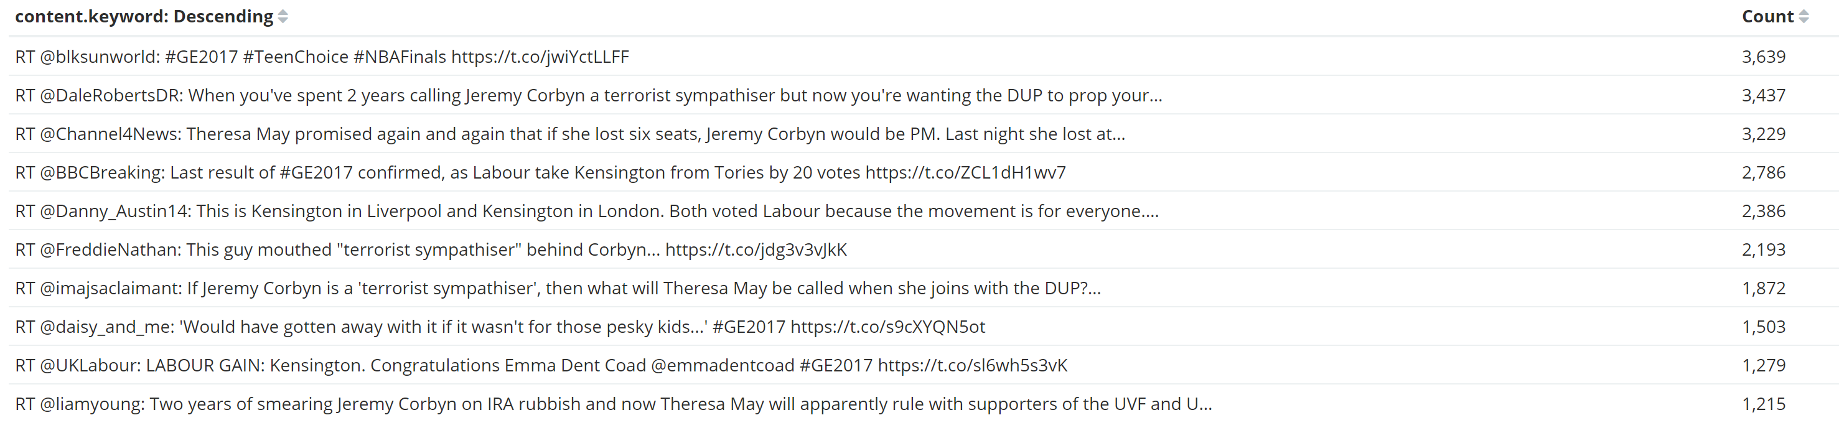Click the count value 1,215
The image size is (1839, 438).
click(1762, 404)
